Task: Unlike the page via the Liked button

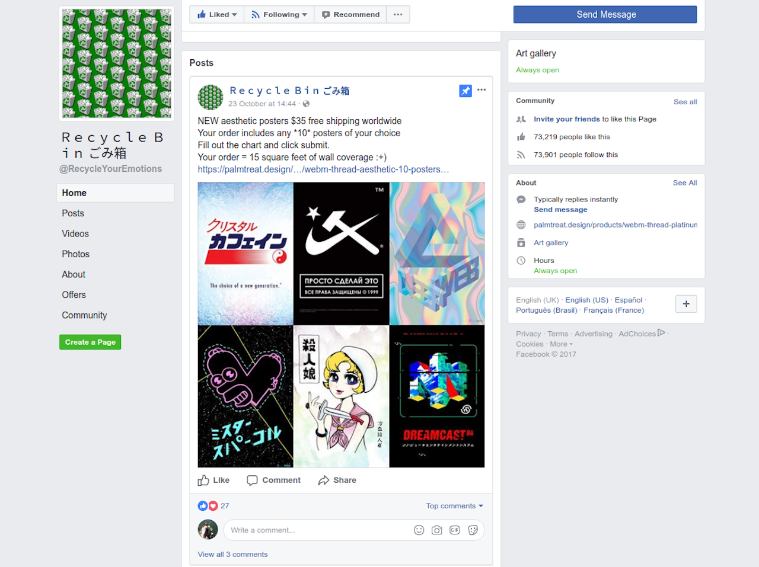Action: (216, 14)
